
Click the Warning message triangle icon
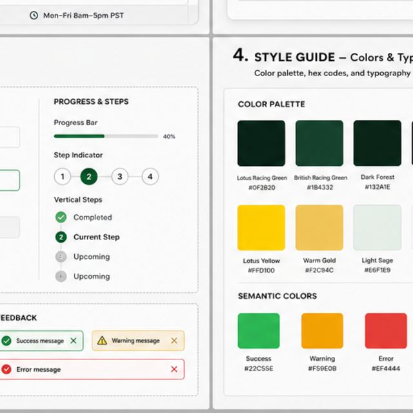[102, 341]
